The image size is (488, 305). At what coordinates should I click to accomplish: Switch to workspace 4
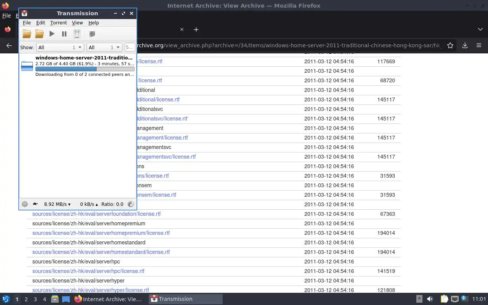click(x=44, y=299)
